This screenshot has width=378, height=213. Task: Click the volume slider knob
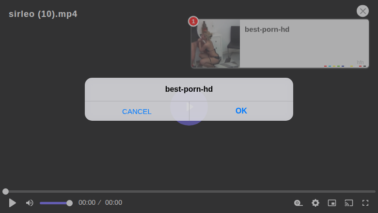69,203
